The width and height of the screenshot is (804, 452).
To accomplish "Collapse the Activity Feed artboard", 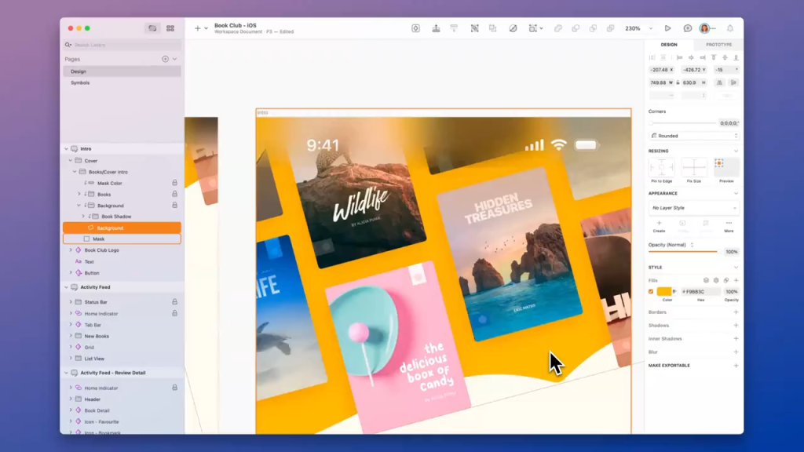I will point(66,287).
